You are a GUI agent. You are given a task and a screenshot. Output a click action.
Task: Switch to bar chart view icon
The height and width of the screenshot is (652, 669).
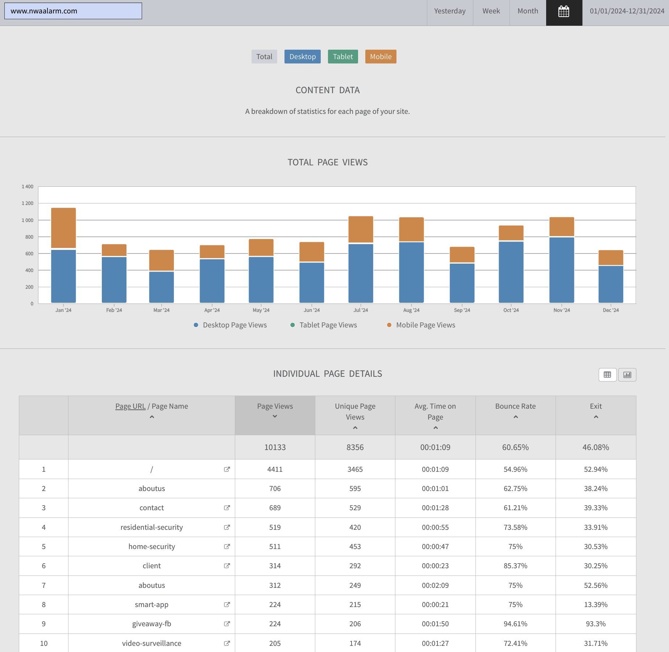(627, 375)
